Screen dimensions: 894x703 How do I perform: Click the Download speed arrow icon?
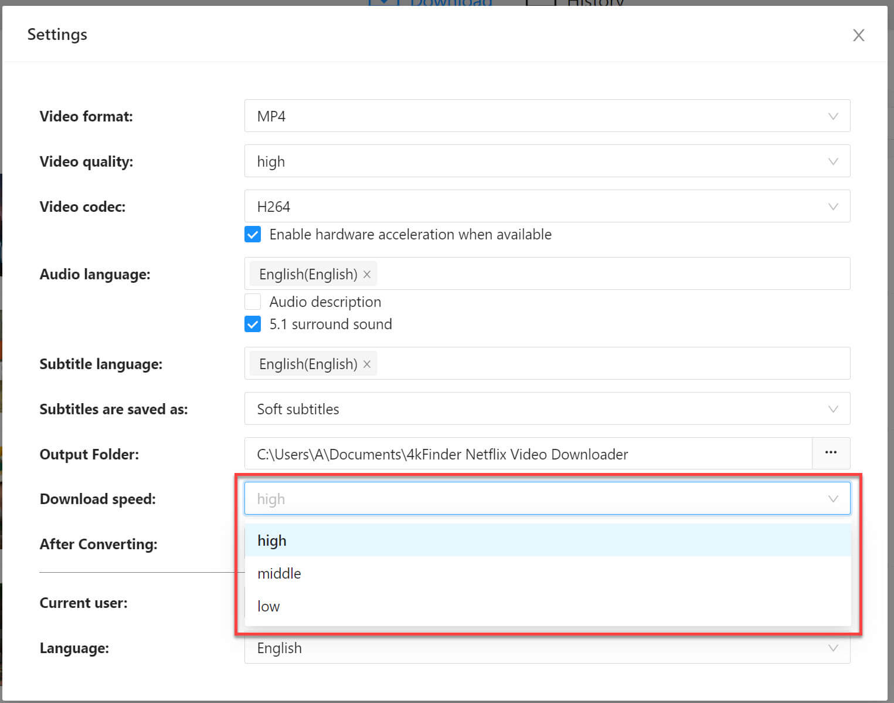(x=832, y=499)
